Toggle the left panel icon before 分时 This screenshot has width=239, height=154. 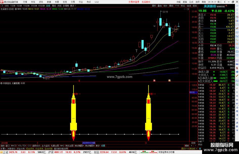tap(2, 6)
